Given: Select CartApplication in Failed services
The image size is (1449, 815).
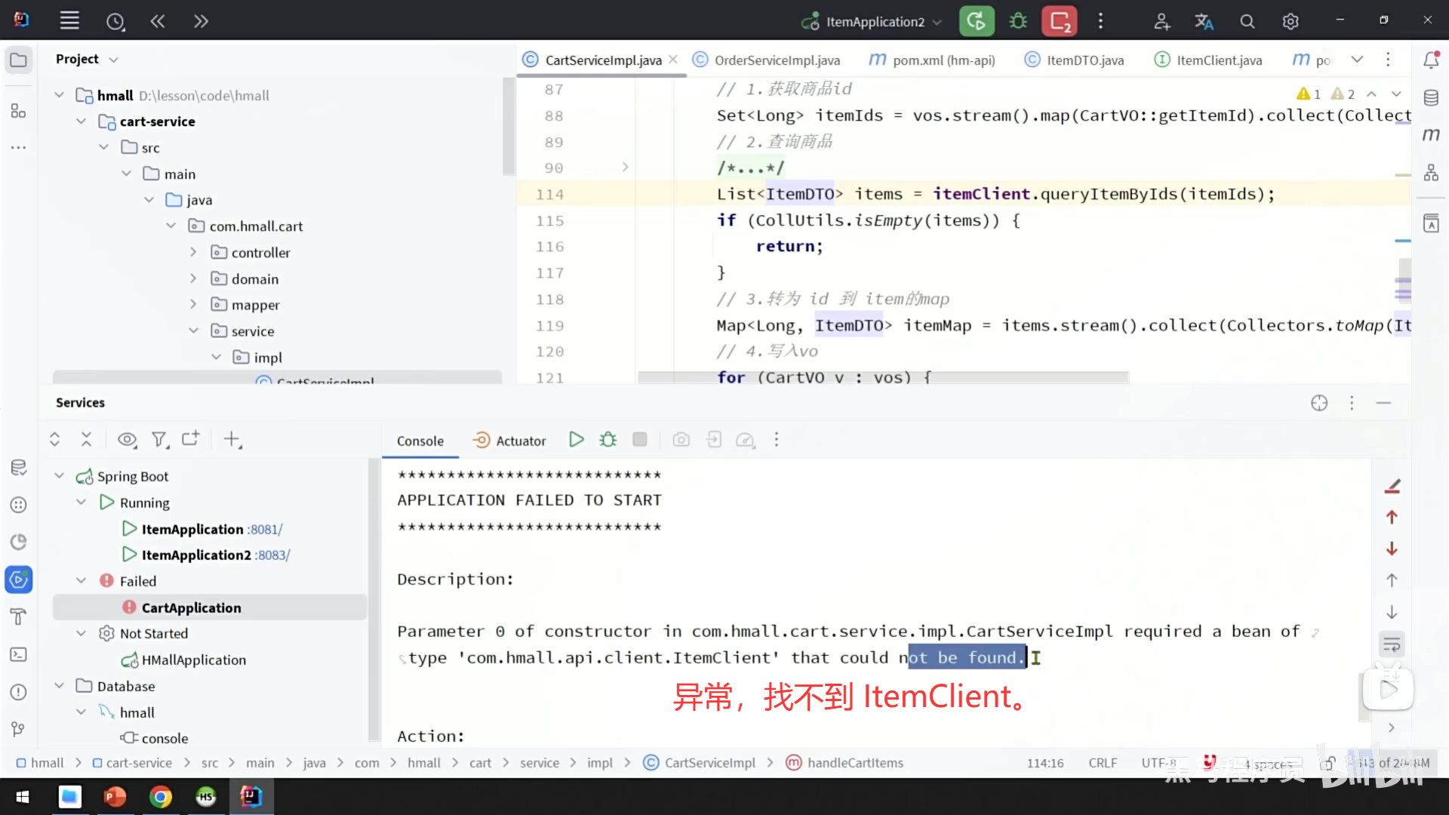Looking at the screenshot, I should [191, 607].
